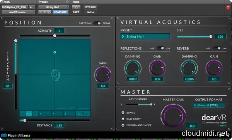232x140 pixels.
Task: Click the Position Gain value 0.0 field
Action: 103,86
